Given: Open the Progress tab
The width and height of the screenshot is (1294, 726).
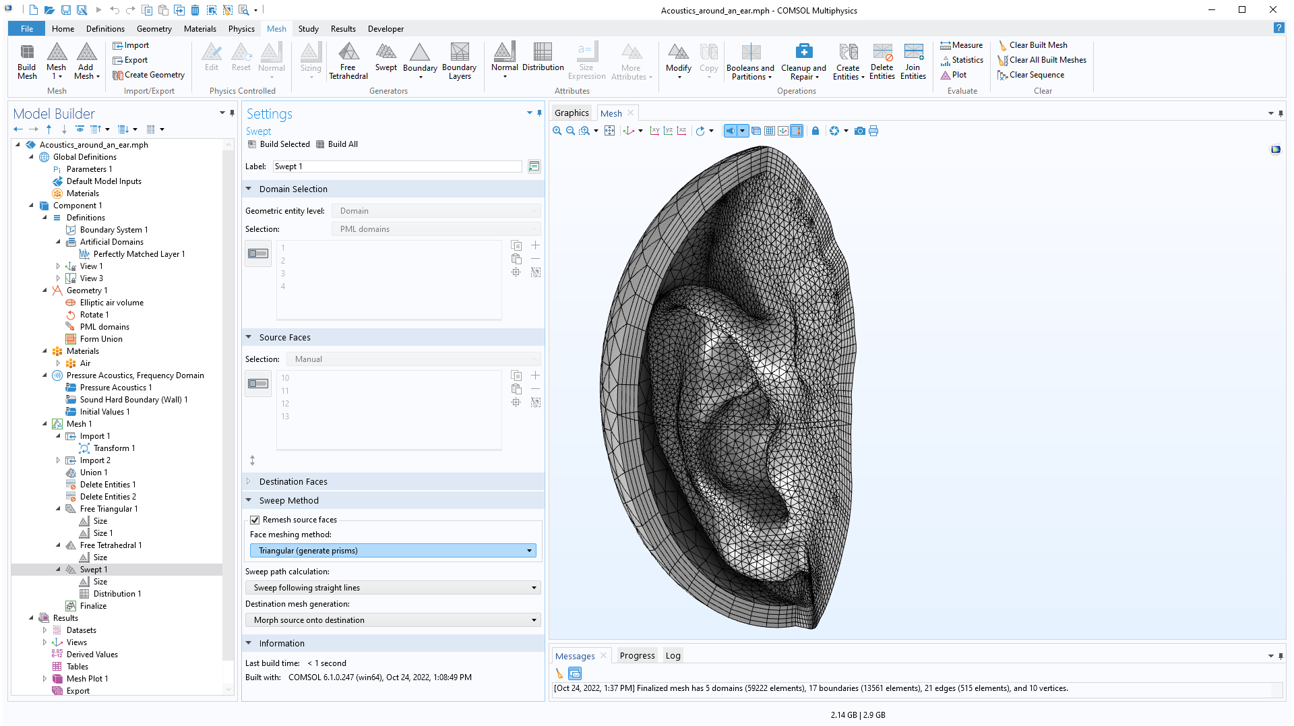Looking at the screenshot, I should coord(637,655).
